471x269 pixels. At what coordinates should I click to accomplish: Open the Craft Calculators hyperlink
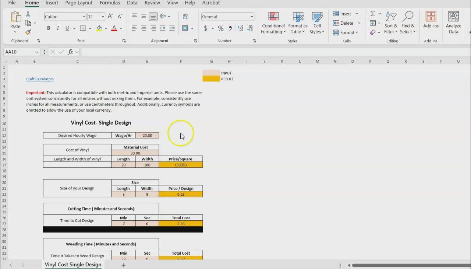(x=40, y=79)
